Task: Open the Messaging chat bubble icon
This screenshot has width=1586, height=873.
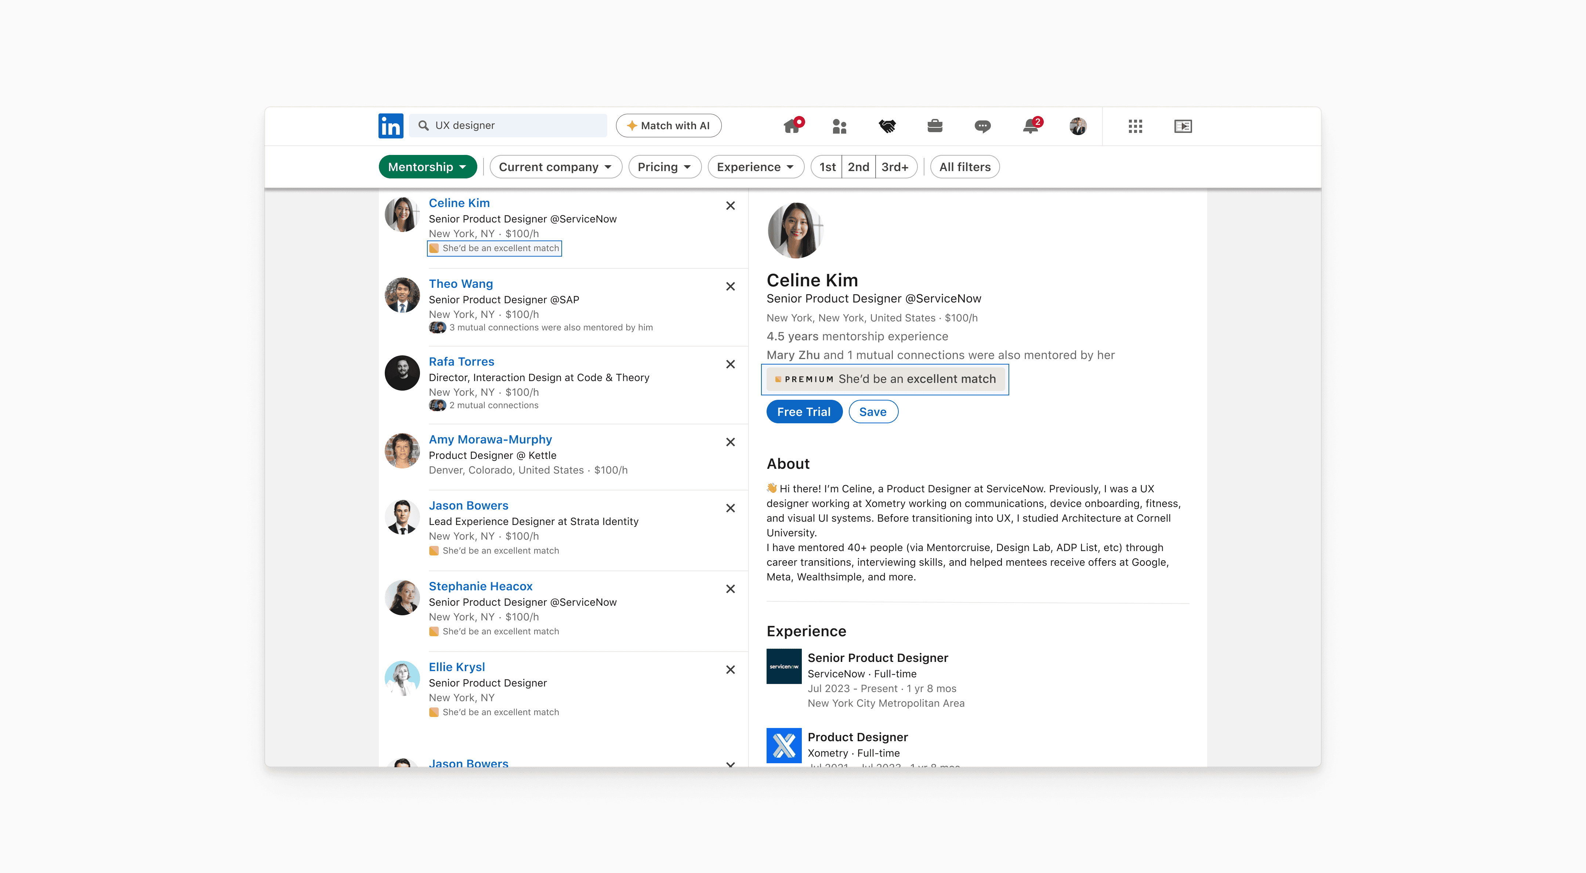Action: (982, 126)
